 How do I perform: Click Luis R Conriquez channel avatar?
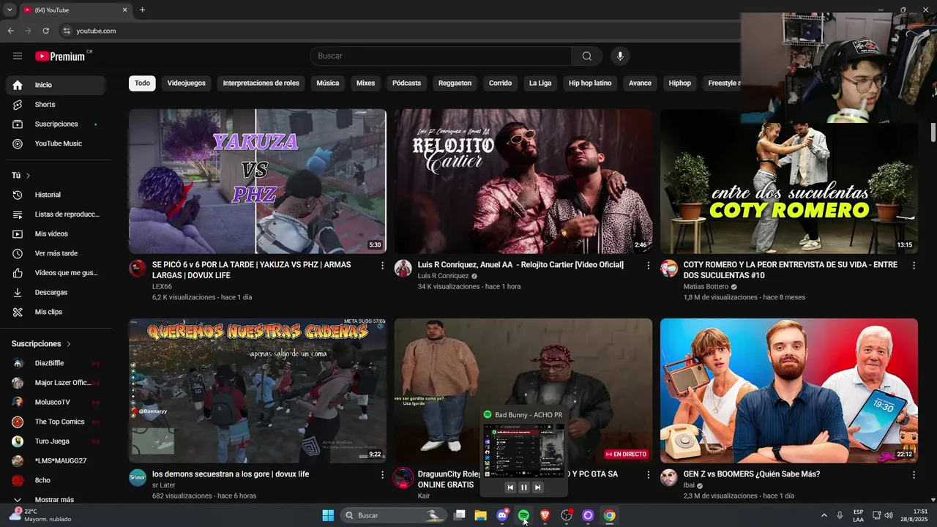[403, 268]
